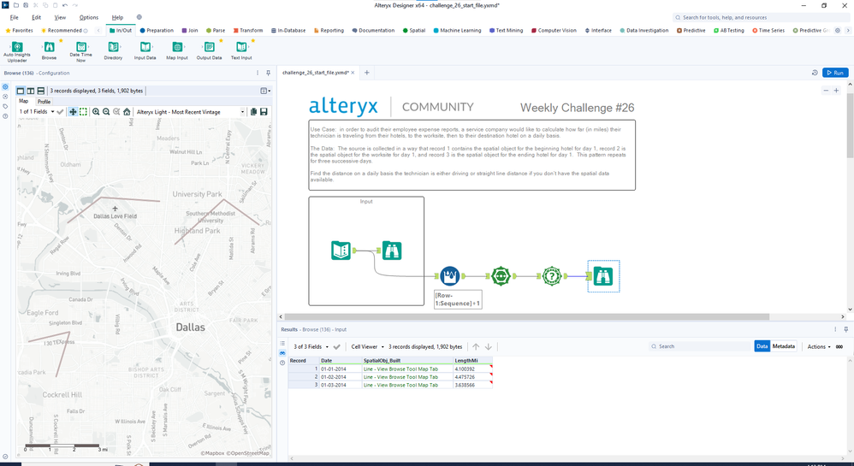Image resolution: width=854 pixels, height=466 pixels.
Task: Open the Options menu
Action: click(89, 17)
